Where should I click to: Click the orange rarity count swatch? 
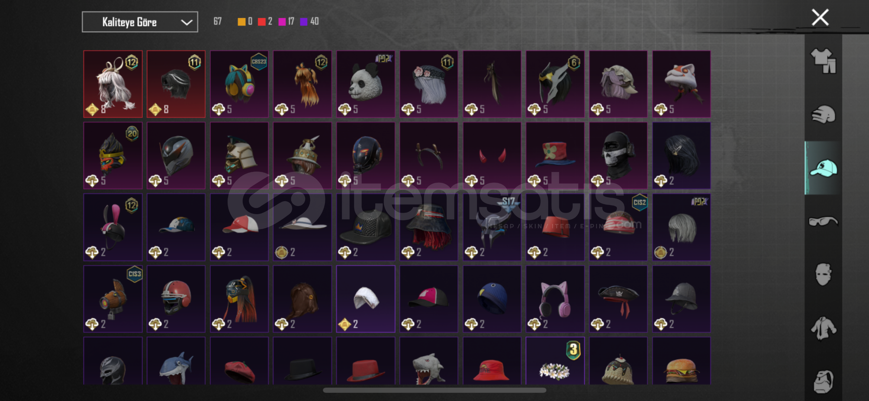click(242, 22)
